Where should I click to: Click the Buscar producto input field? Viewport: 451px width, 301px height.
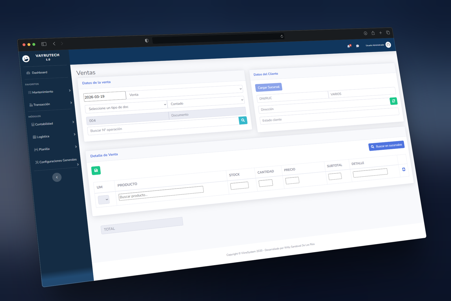pos(161,193)
